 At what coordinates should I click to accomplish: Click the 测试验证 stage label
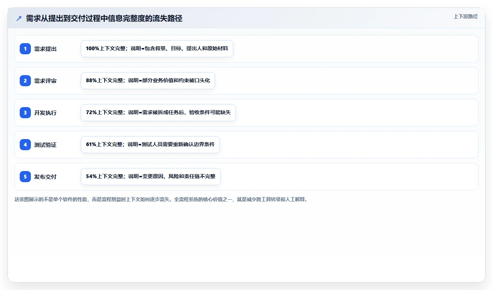(45, 145)
